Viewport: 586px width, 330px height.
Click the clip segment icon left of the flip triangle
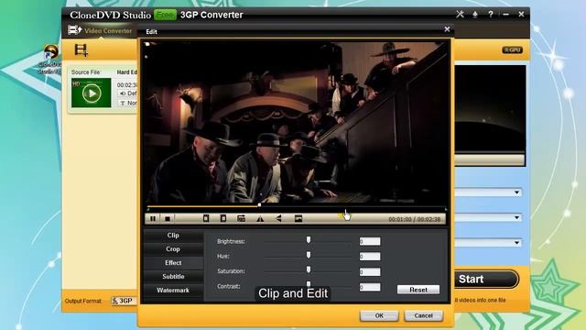click(241, 218)
